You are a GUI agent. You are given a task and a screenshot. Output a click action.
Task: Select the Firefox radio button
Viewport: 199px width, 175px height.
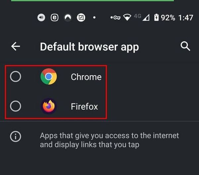click(x=16, y=106)
